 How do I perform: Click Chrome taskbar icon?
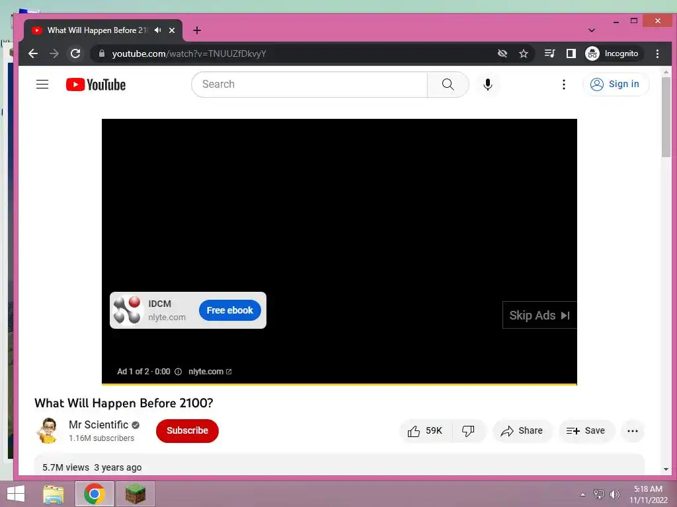click(x=95, y=494)
